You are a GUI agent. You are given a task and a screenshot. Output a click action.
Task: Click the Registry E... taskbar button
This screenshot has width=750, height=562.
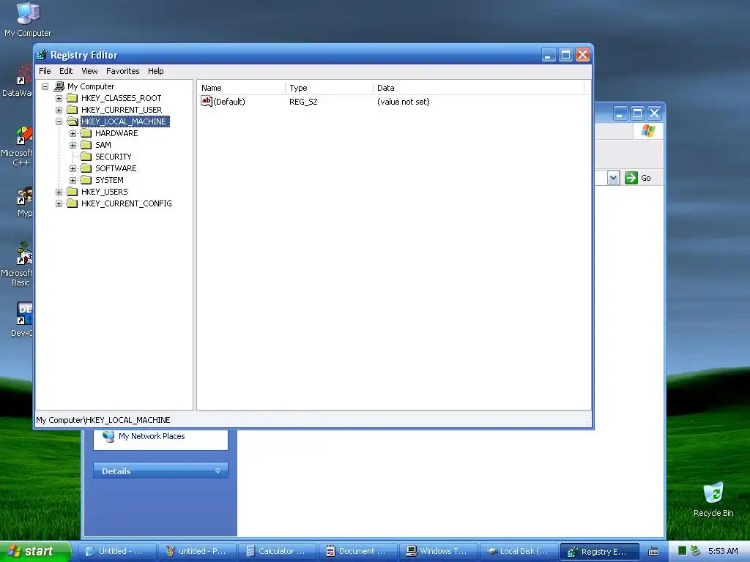pyautogui.click(x=600, y=552)
